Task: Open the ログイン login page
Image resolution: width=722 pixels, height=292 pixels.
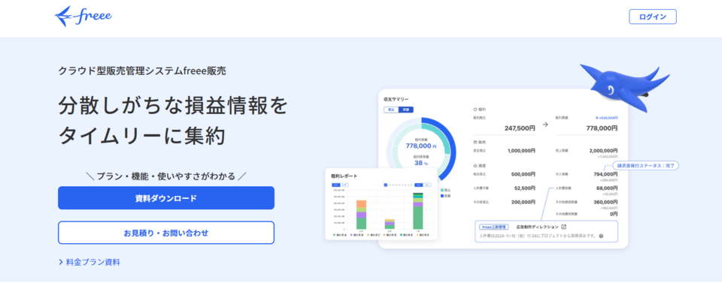Action: pos(653,17)
